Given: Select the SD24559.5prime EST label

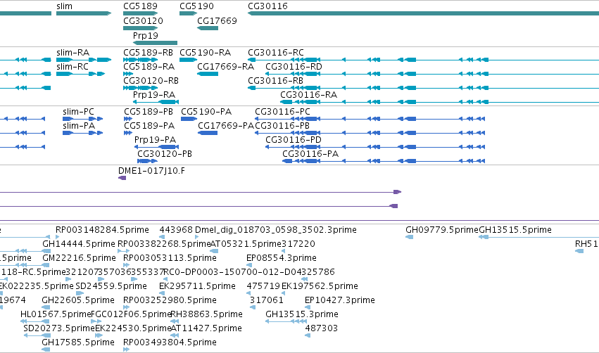Looking at the screenshot, I should pos(111,285).
